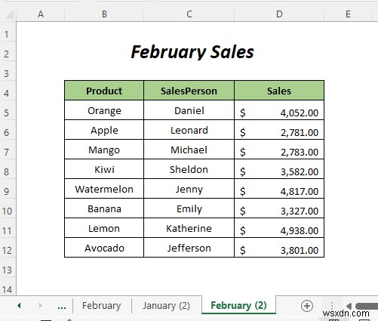The image size is (378, 321).
Task: Select row 5 header
Action: pyautogui.click(x=8, y=113)
